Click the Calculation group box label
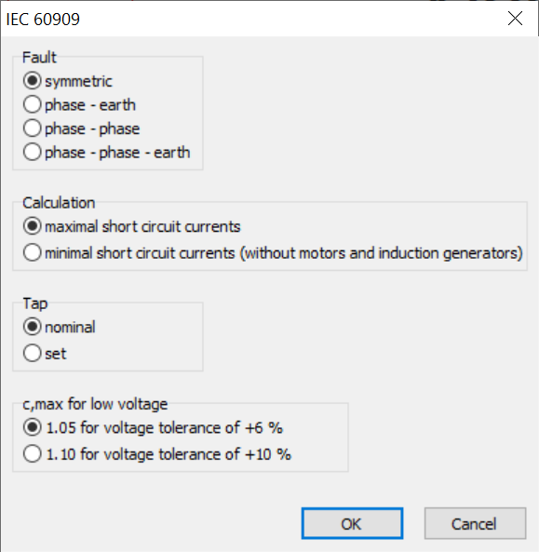Screen dimensions: 539x552 click(x=59, y=203)
